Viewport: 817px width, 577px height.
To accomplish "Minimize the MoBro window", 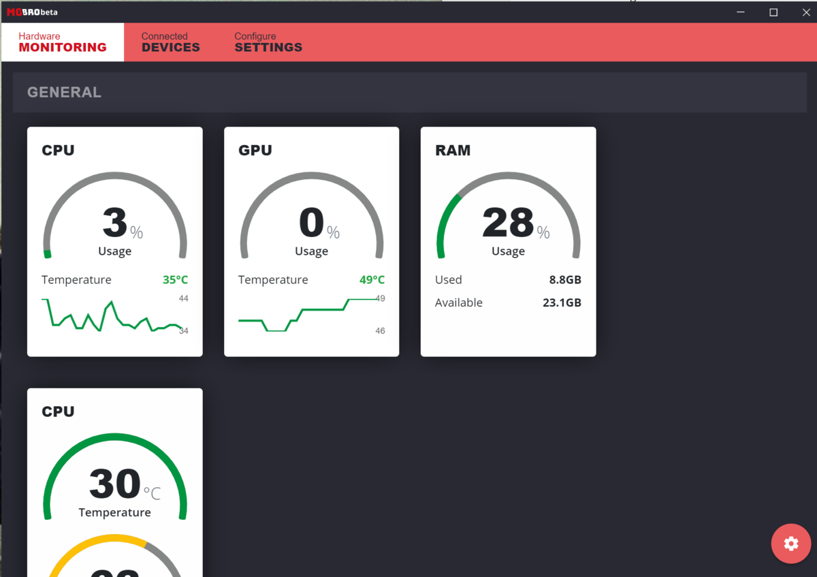I will coord(741,12).
